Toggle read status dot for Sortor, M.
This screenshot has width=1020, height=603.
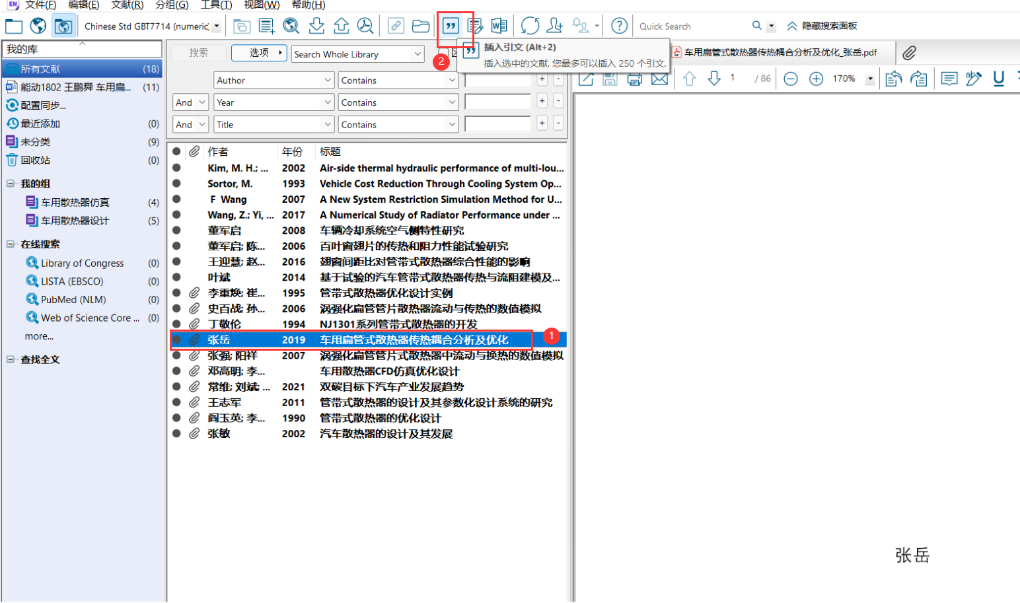point(176,184)
